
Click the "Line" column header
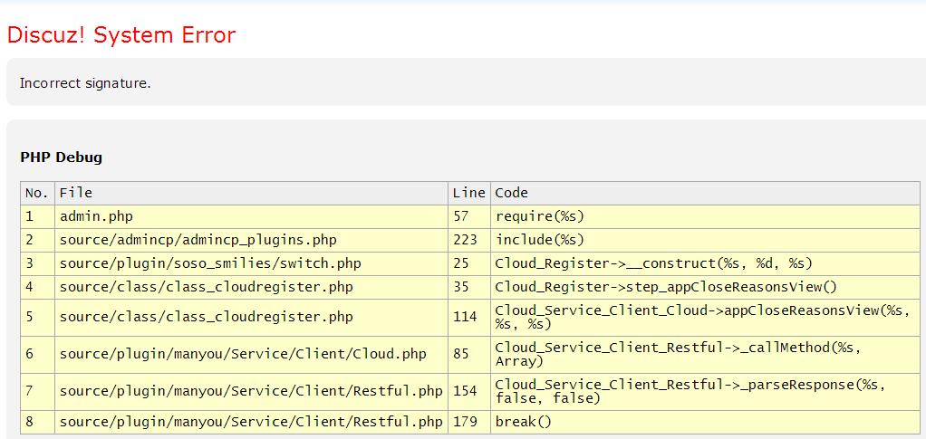(468, 193)
